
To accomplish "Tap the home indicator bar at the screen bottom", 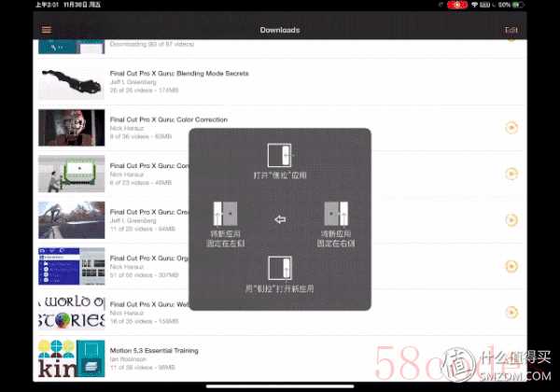I will click(x=280, y=385).
